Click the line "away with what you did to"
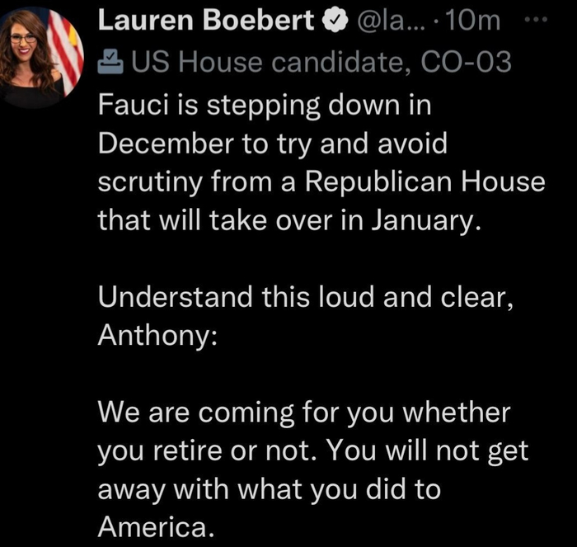This screenshot has width=577, height=547. pyautogui.click(x=270, y=487)
